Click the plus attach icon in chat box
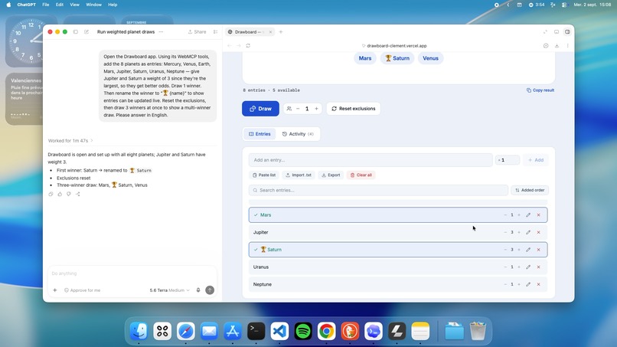This screenshot has height=347, width=617. pyautogui.click(x=54, y=290)
